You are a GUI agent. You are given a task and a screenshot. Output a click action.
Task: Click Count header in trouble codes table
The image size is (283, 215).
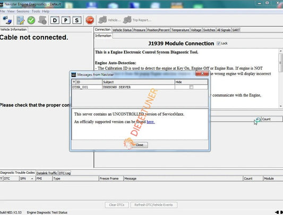tap(253, 178)
